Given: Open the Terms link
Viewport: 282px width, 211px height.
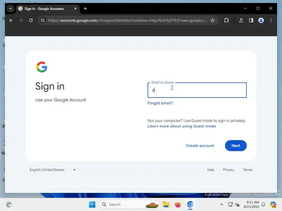Looking at the screenshot, I should (x=248, y=170).
